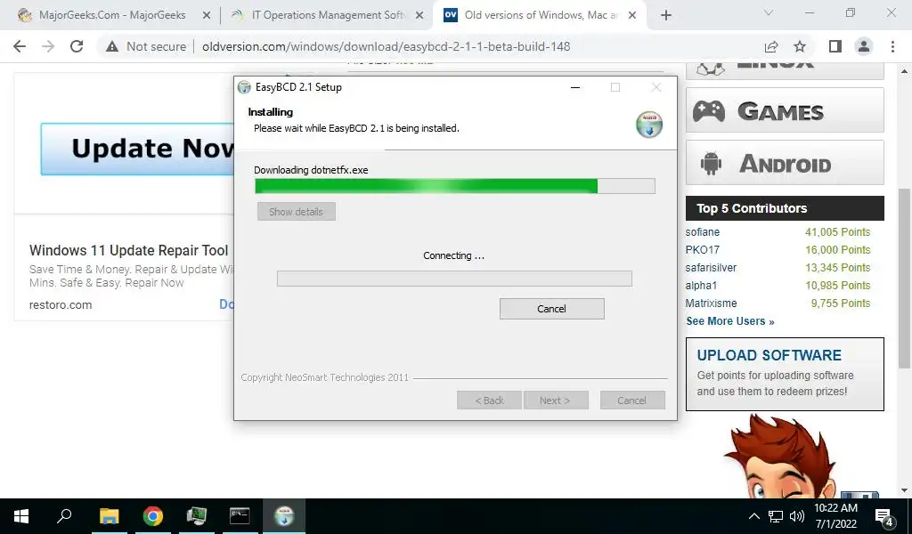Click the 41,005 Points text

click(837, 232)
